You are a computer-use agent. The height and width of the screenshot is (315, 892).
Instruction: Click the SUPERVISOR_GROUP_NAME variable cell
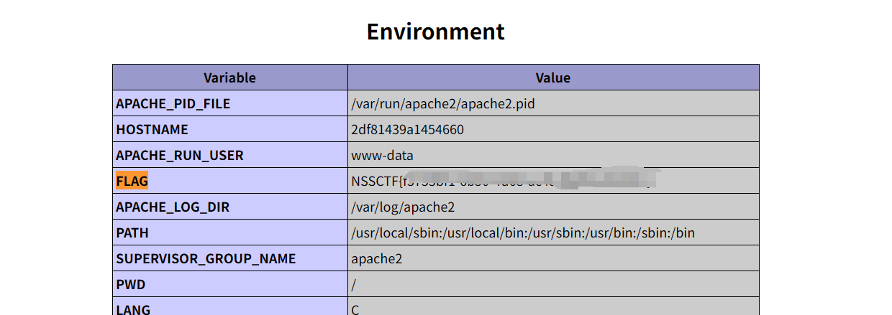[x=230, y=258]
